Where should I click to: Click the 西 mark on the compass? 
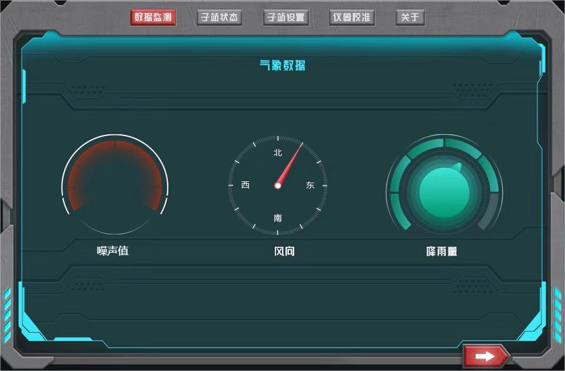click(x=245, y=185)
